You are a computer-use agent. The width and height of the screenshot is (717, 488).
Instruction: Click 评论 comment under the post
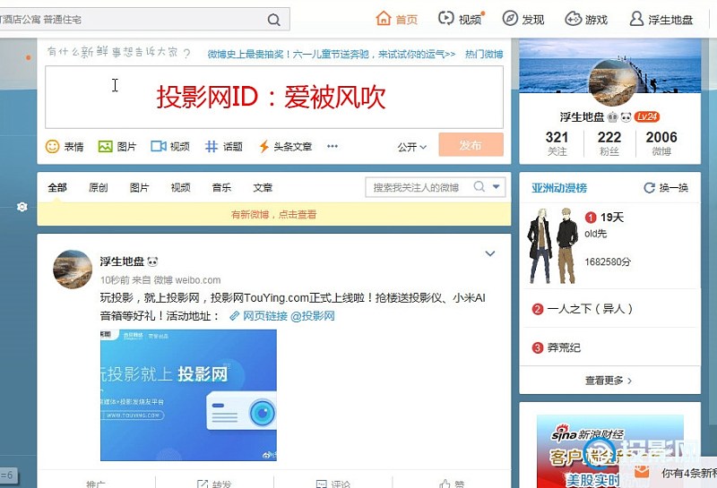[x=333, y=484]
